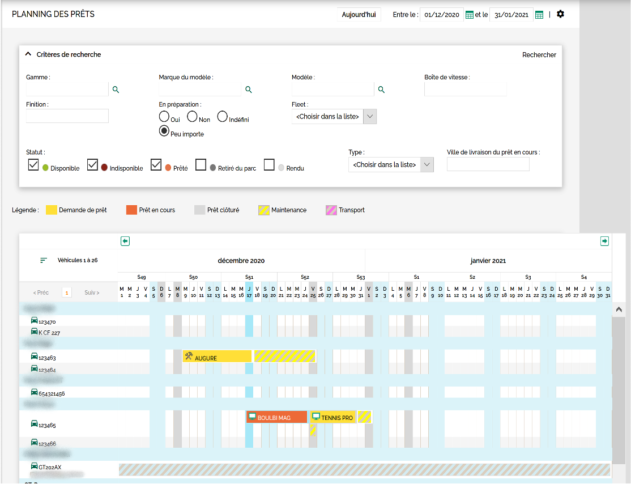This screenshot has width=631, height=484.
Task: Focus the Marque du modèle field
Action: pyautogui.click(x=200, y=89)
